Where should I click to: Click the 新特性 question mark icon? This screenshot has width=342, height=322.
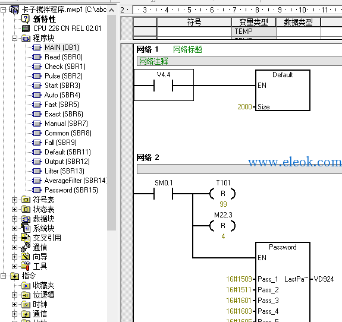(x=26, y=19)
